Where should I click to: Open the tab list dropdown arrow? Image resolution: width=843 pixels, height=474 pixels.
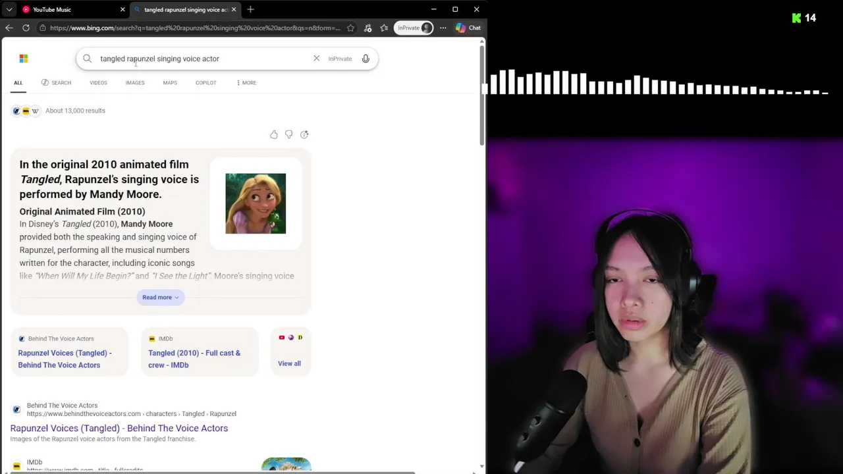[9, 9]
